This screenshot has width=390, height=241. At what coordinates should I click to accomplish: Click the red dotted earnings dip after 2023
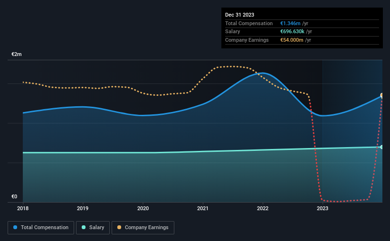pos(336,201)
